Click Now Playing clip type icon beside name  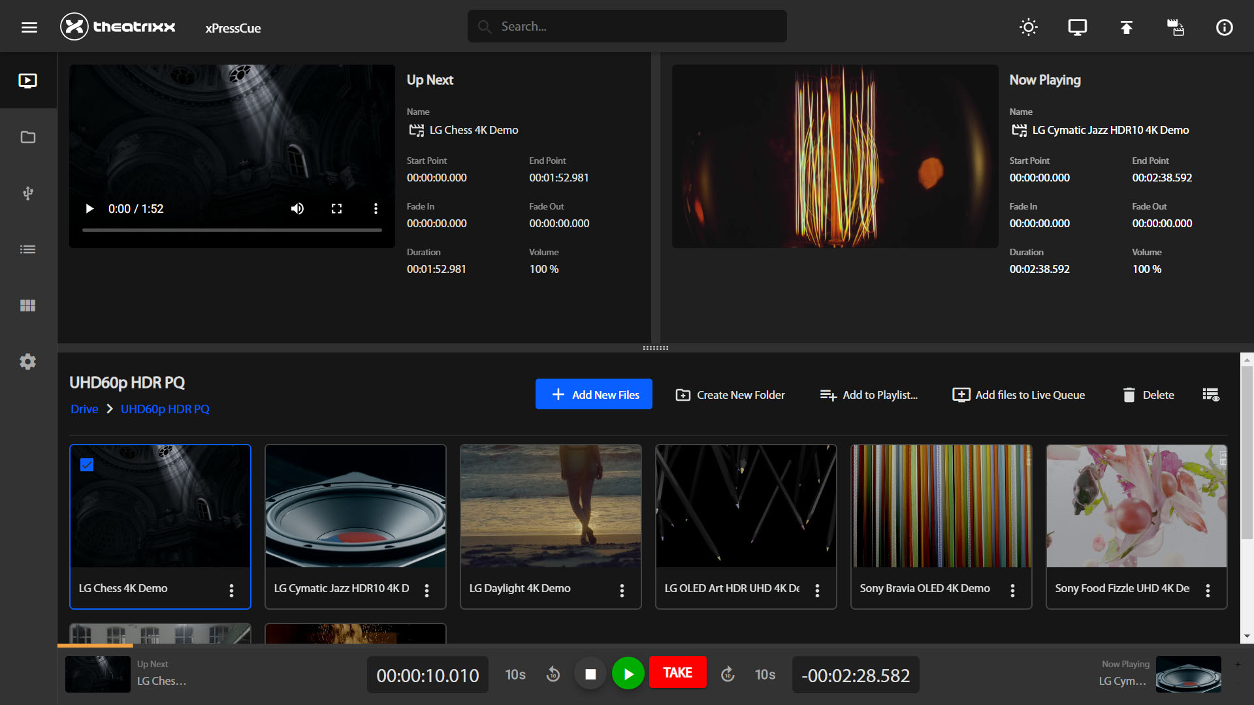click(1020, 131)
